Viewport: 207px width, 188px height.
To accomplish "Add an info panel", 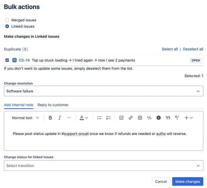I will 159,118.
